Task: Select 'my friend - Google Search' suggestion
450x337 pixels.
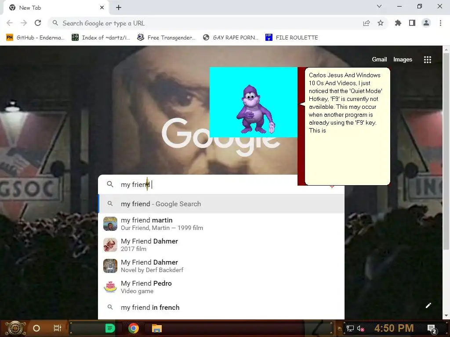Action: tap(221, 204)
